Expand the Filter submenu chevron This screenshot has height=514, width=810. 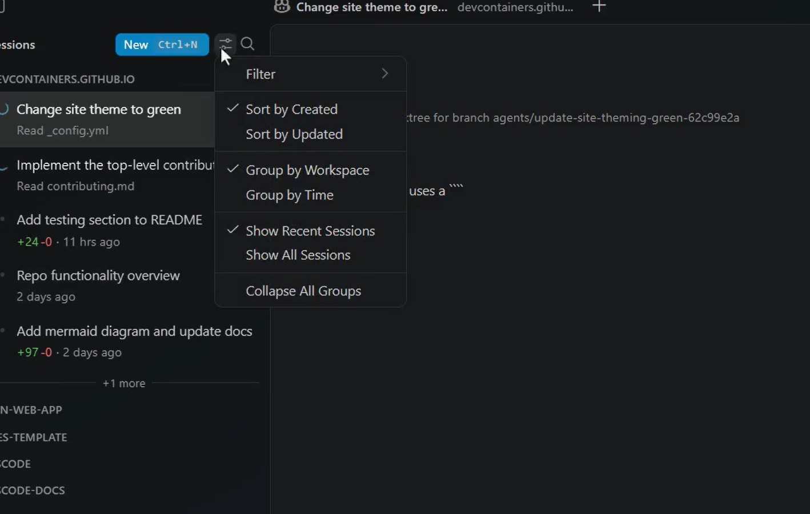[x=385, y=74]
